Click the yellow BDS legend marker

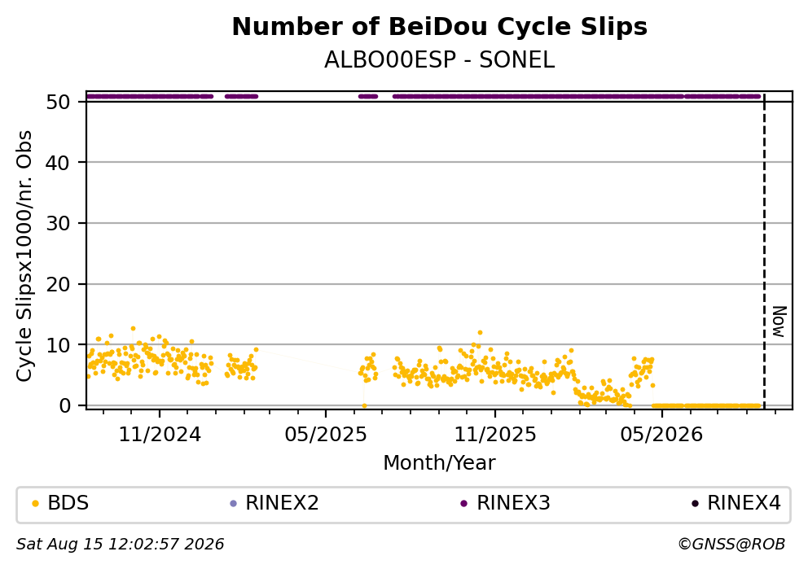tap(35, 504)
